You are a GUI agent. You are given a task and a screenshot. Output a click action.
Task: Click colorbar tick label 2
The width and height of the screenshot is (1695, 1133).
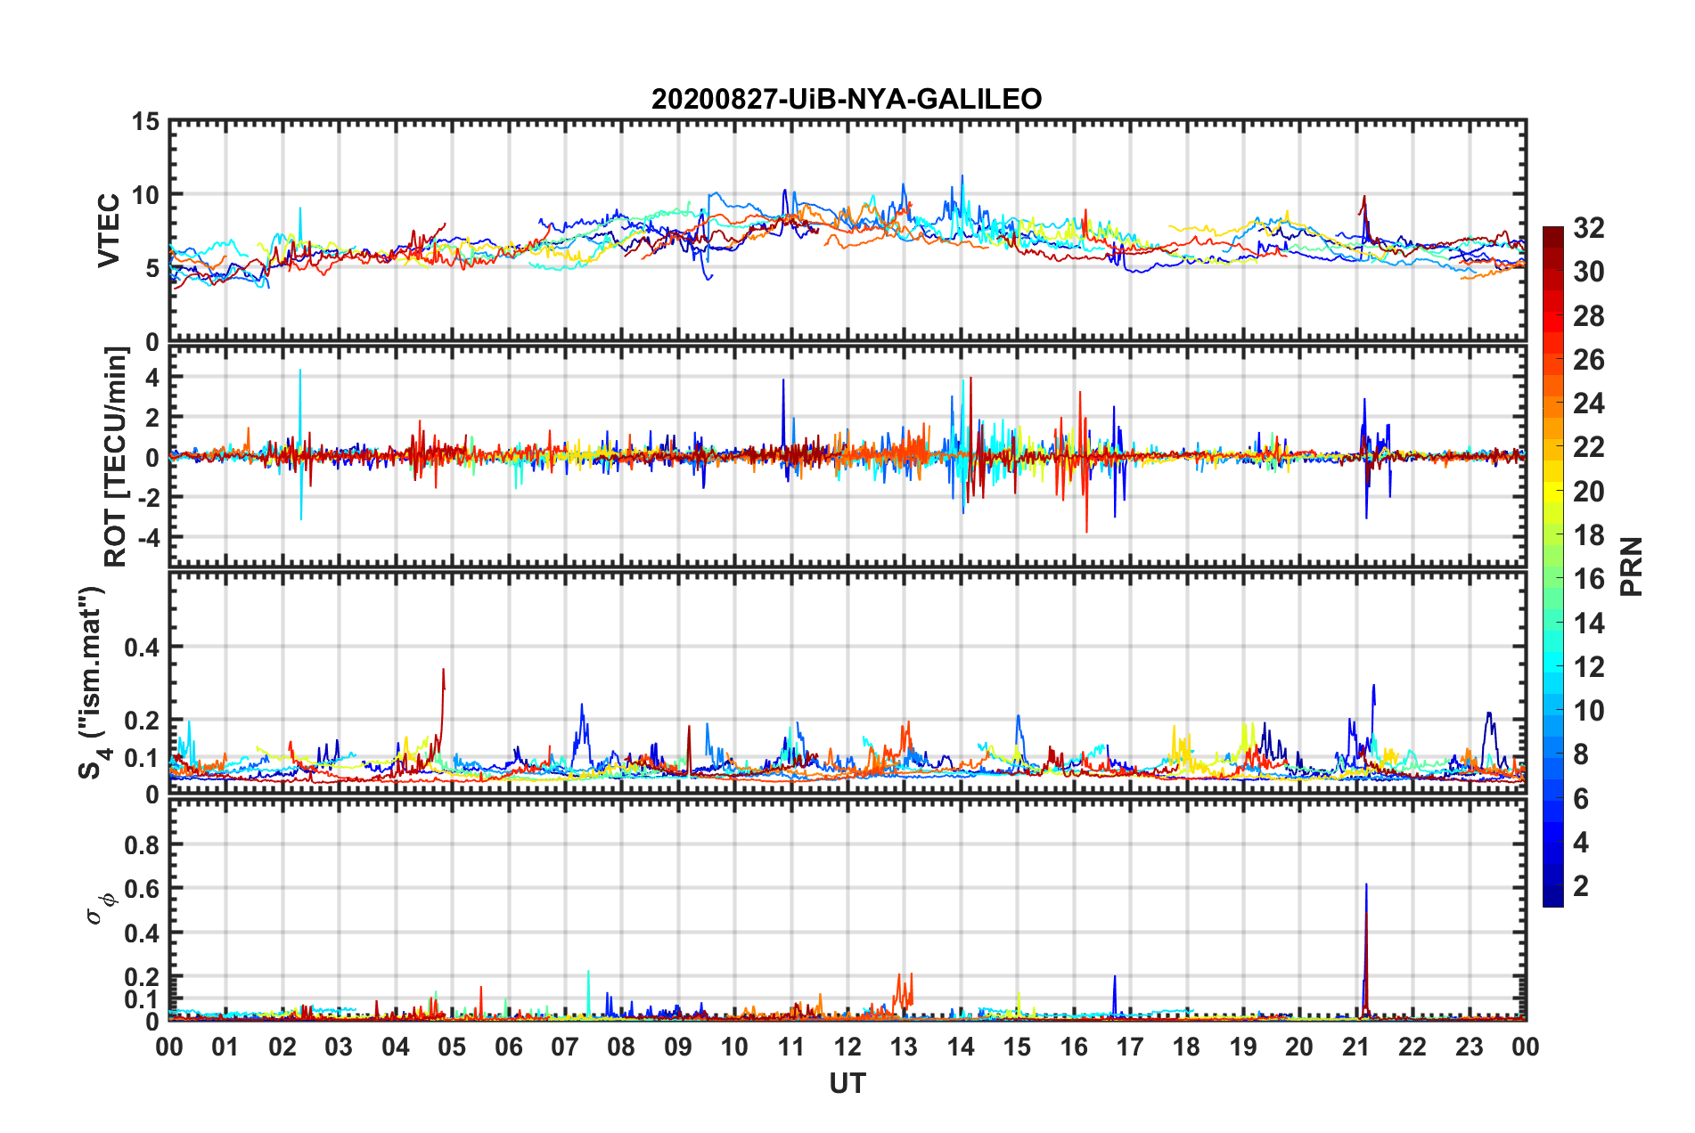(1581, 885)
